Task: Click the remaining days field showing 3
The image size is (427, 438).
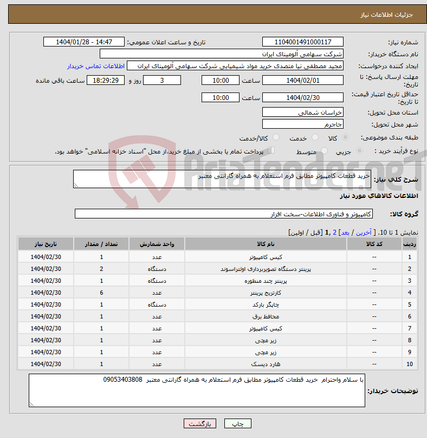Action: tap(162, 81)
